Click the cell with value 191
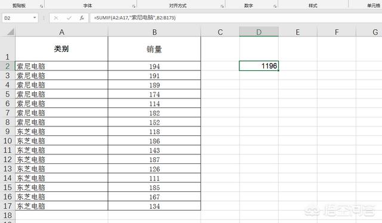382x223 pixels. coord(155,76)
